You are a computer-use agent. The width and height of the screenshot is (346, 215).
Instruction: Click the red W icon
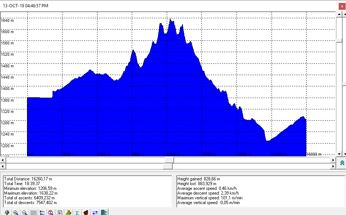pyautogui.click(x=86, y=212)
